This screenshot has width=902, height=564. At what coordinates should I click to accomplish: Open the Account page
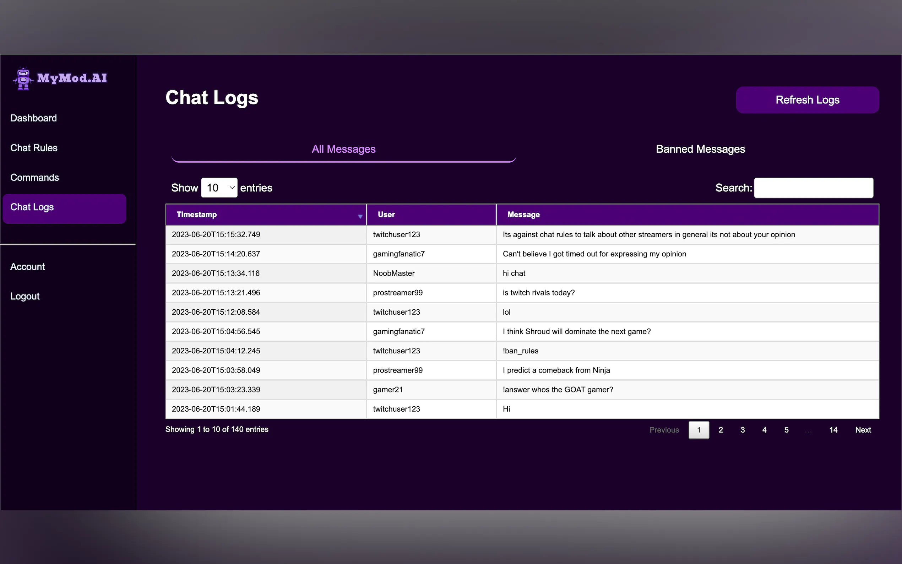28,267
